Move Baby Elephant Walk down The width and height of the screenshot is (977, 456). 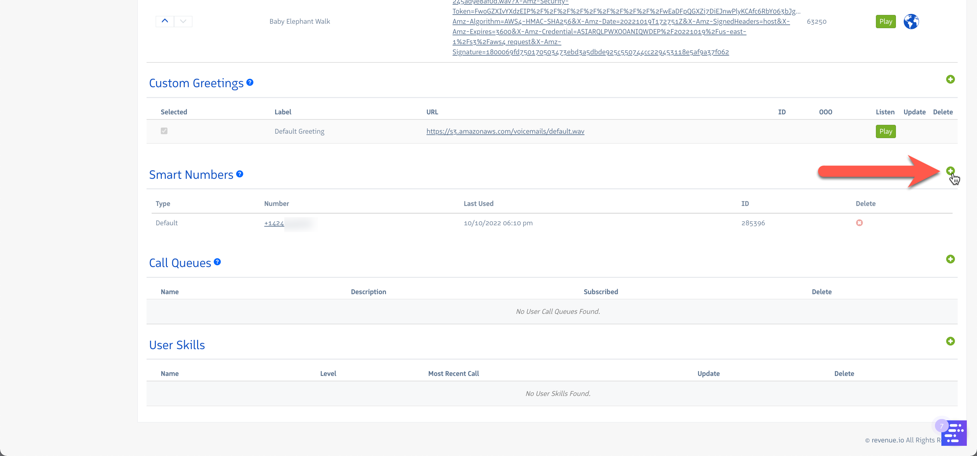[x=183, y=21]
